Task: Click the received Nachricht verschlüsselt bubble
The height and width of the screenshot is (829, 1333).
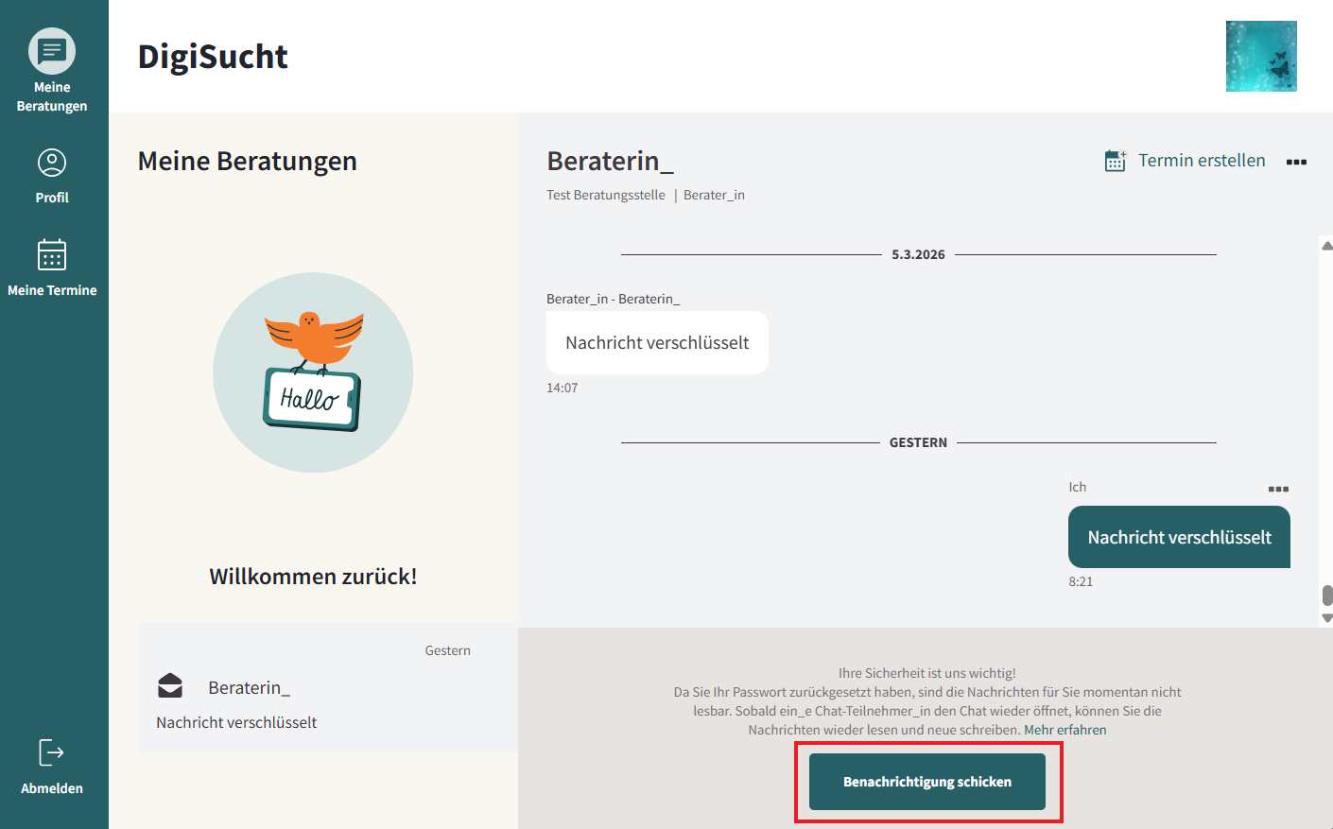Action: (x=657, y=343)
